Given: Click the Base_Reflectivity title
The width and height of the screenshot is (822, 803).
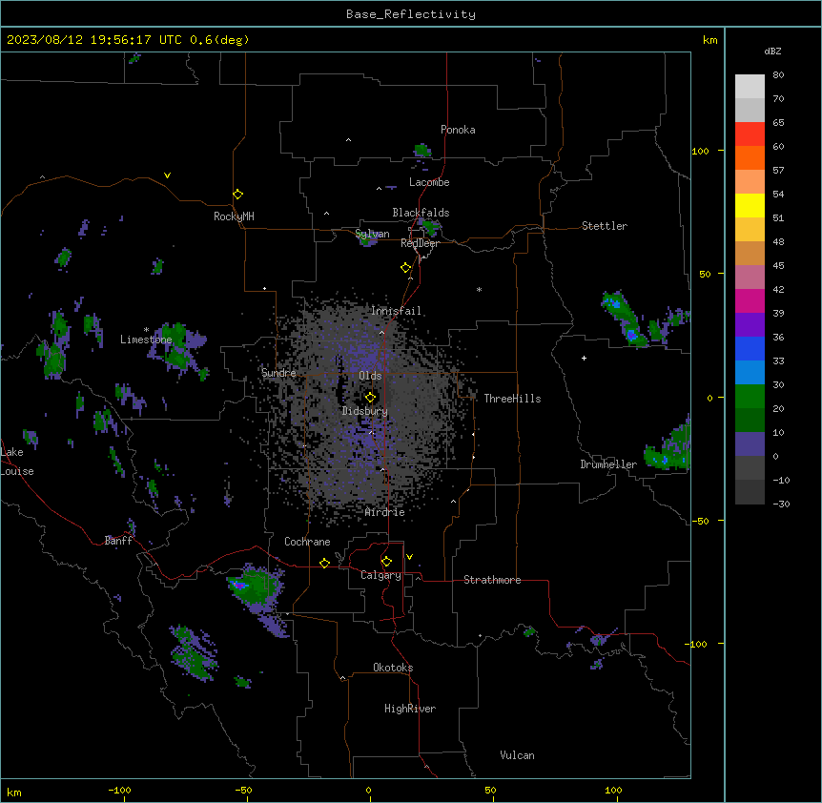Looking at the screenshot, I should 411,14.
